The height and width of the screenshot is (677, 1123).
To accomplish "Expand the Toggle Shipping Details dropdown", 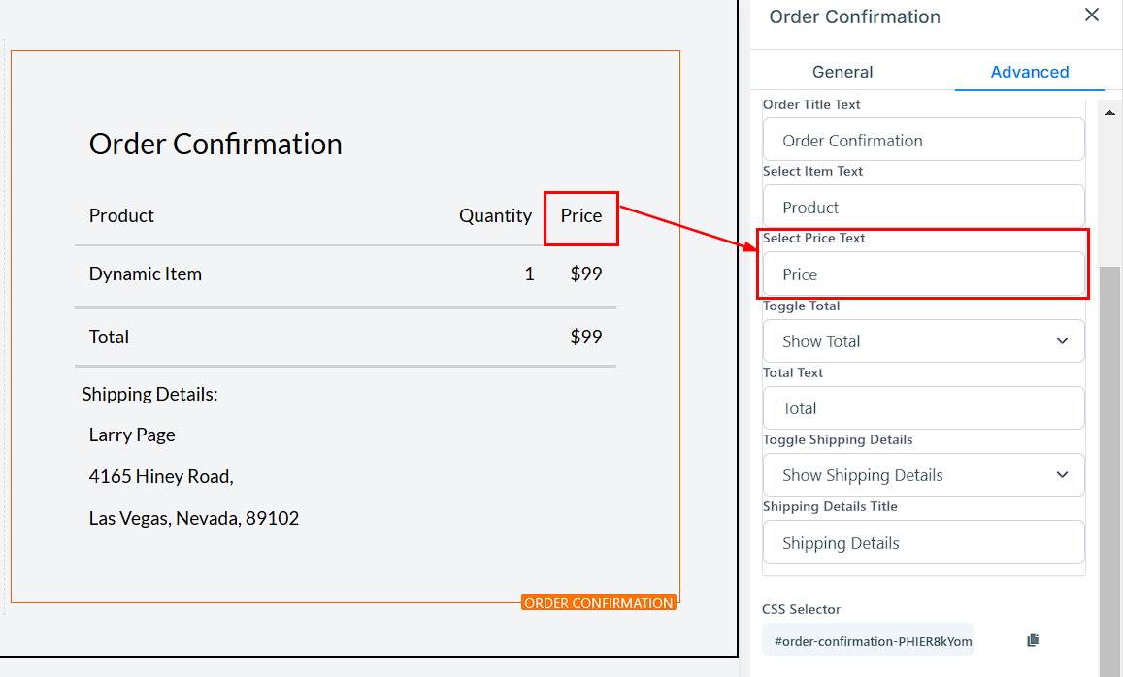I will pos(923,475).
